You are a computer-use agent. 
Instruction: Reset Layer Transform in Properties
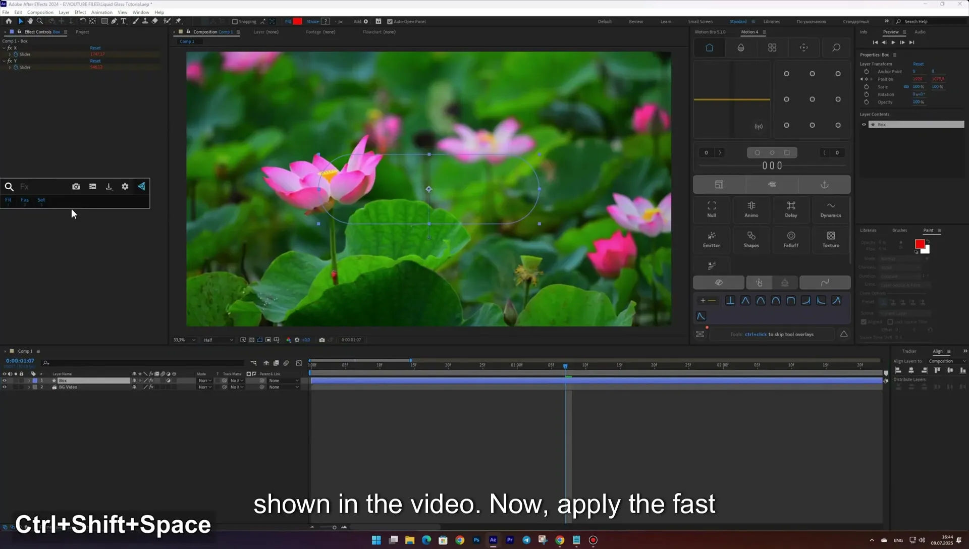(x=918, y=64)
